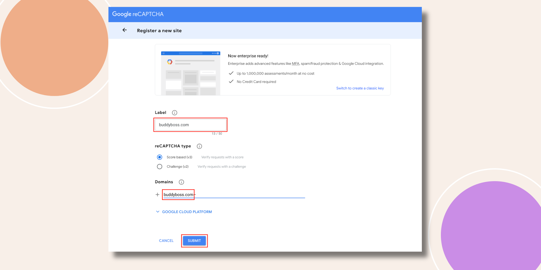Open the info icon beside Label
The height and width of the screenshot is (270, 541).
174,113
